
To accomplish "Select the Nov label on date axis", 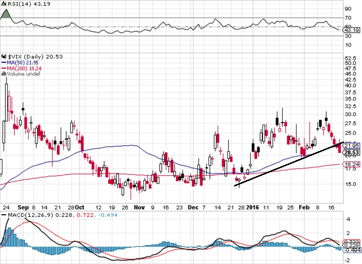I will 139,207.
